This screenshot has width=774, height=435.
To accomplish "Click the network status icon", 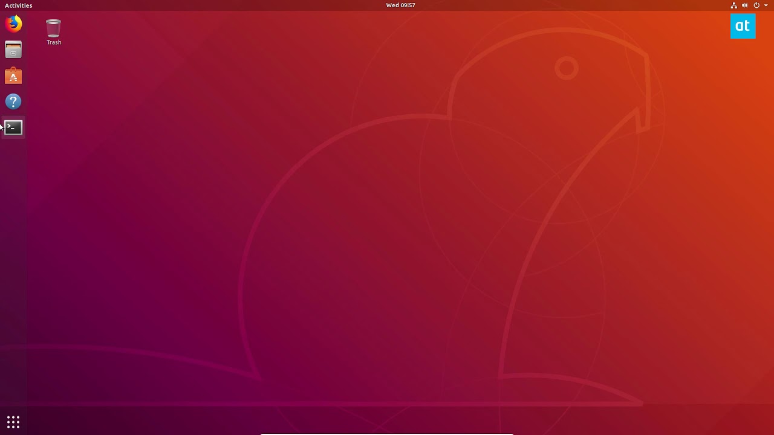I will coord(734,5).
